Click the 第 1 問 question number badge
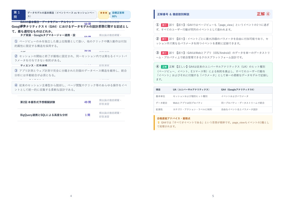The image size is (284, 202). (19, 15)
